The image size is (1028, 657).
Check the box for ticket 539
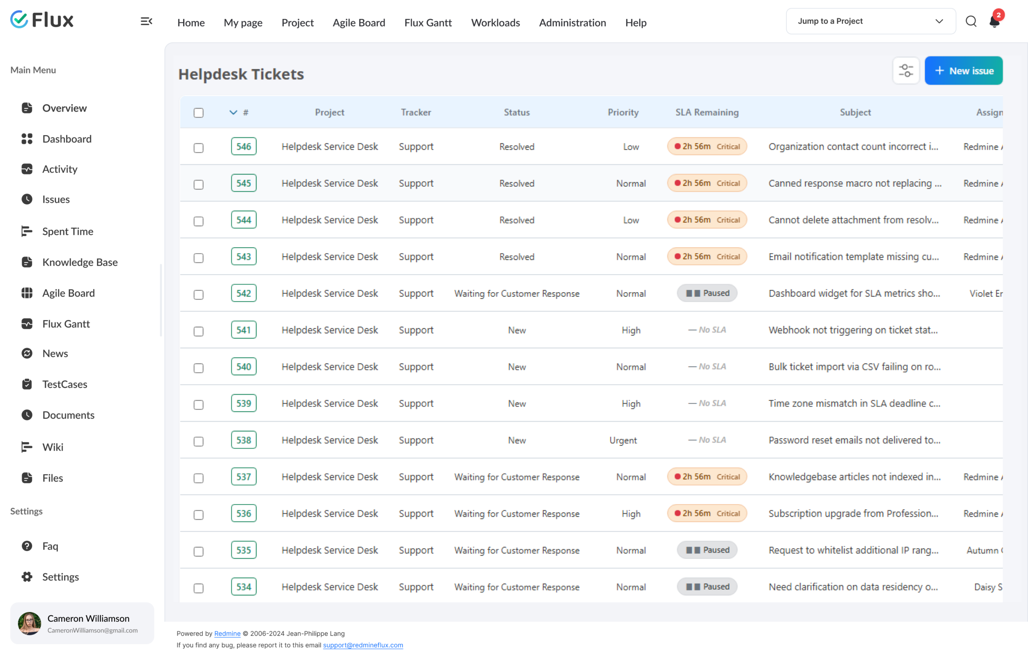tap(198, 405)
